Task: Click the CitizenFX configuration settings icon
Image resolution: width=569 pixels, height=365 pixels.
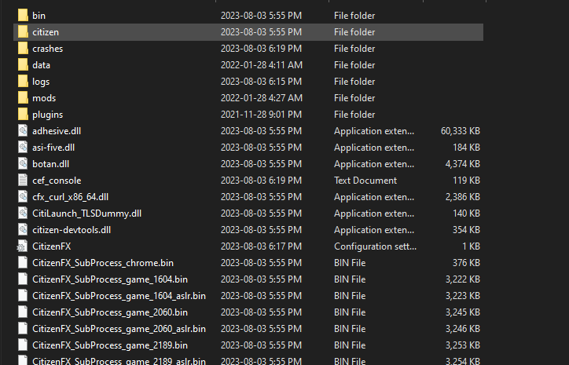Action: (23, 246)
